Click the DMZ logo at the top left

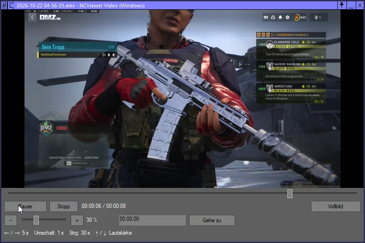pyautogui.click(x=50, y=17)
